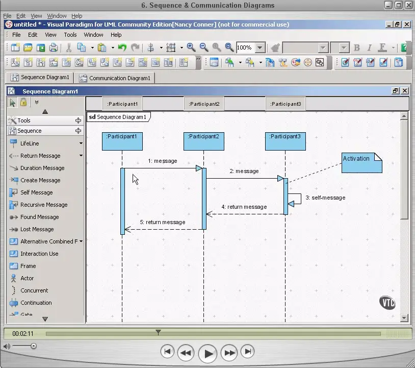The width and height of the screenshot is (415, 368).
Task: Open the LifeLine variants dropdown arrow
Action: (81, 143)
